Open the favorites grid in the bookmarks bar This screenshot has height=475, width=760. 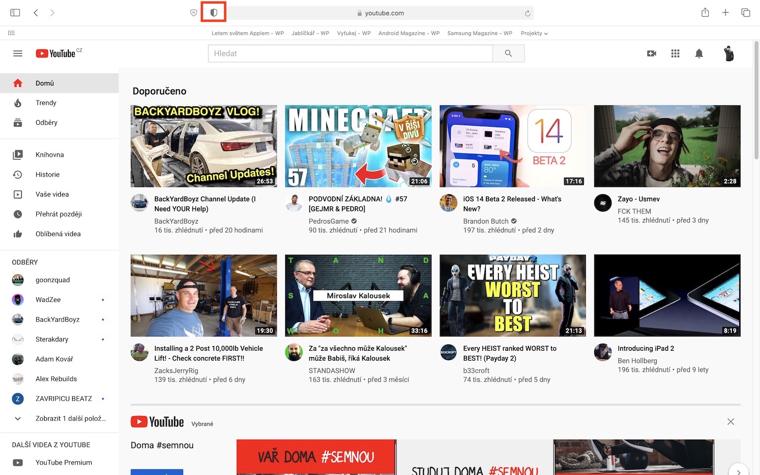(x=11, y=33)
